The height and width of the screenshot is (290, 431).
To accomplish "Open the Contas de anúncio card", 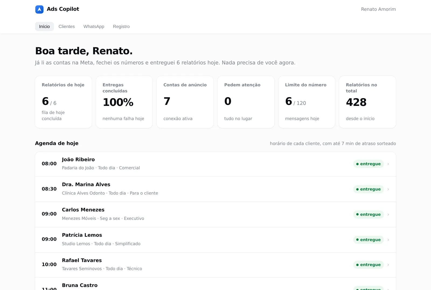I will pos(185,102).
